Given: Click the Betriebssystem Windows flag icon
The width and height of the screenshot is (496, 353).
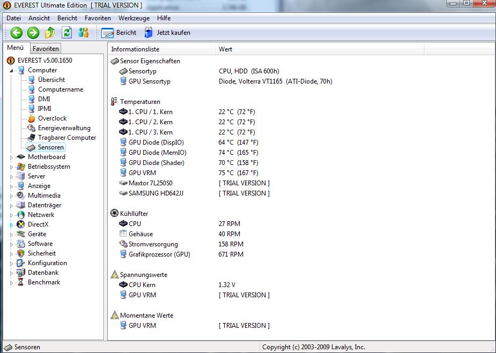Looking at the screenshot, I should (x=21, y=167).
